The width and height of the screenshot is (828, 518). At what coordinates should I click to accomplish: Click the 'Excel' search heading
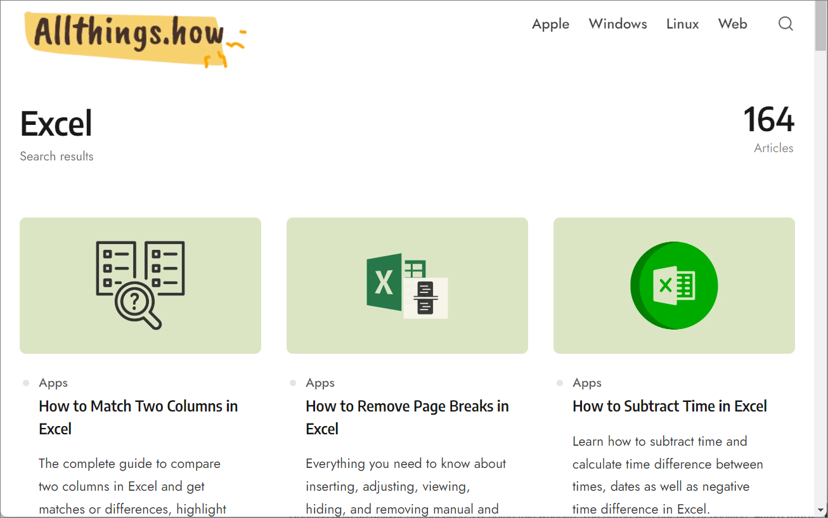(x=56, y=124)
